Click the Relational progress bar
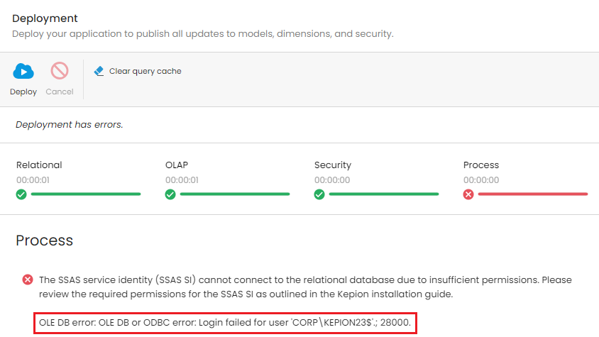Screen dimensions: 599x337 (86, 194)
